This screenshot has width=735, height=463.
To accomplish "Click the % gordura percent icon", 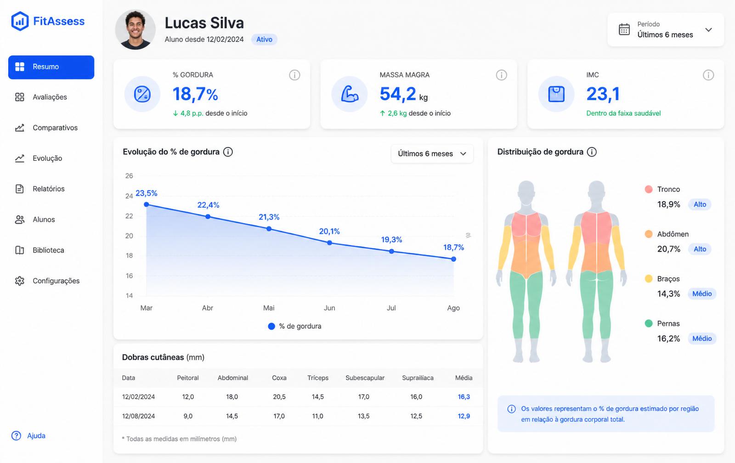I will [x=142, y=94].
